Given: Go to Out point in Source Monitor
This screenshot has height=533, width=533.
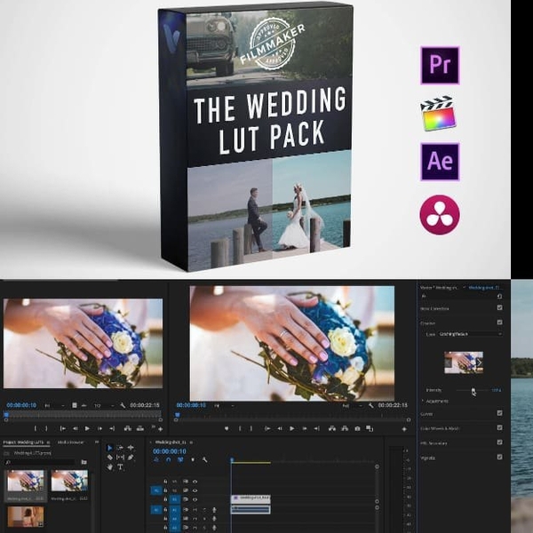Looking at the screenshot, I should 112,429.
